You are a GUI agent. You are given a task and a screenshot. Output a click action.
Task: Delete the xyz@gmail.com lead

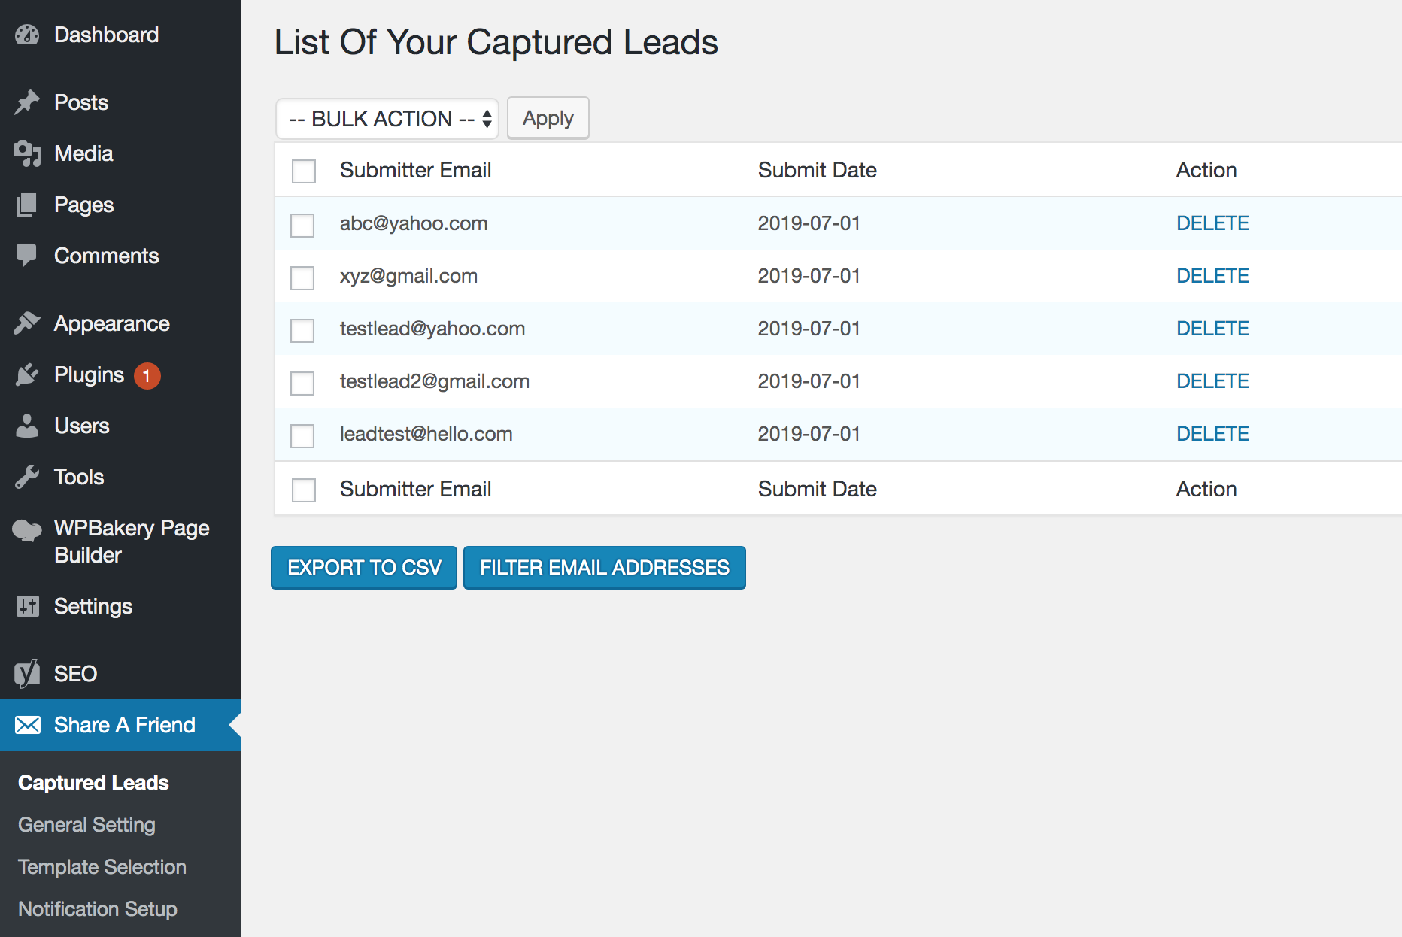point(1212,276)
